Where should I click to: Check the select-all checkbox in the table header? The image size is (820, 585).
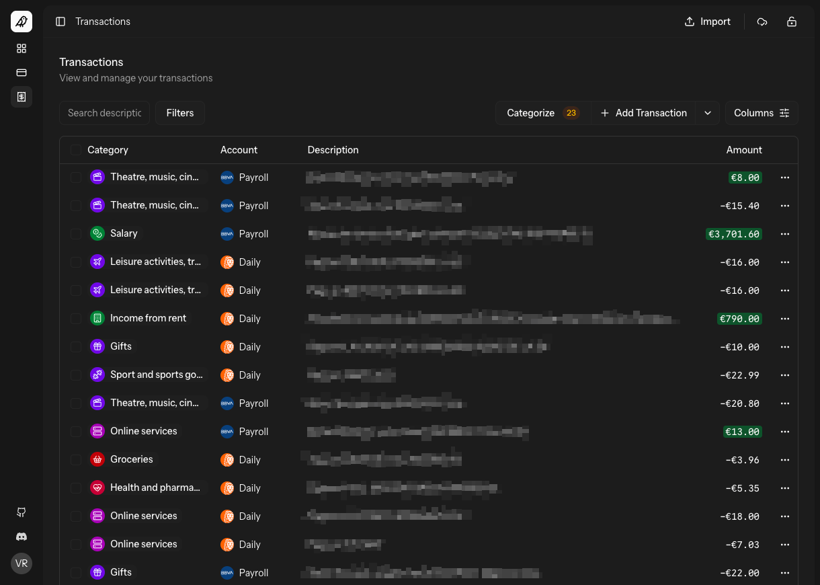76,149
